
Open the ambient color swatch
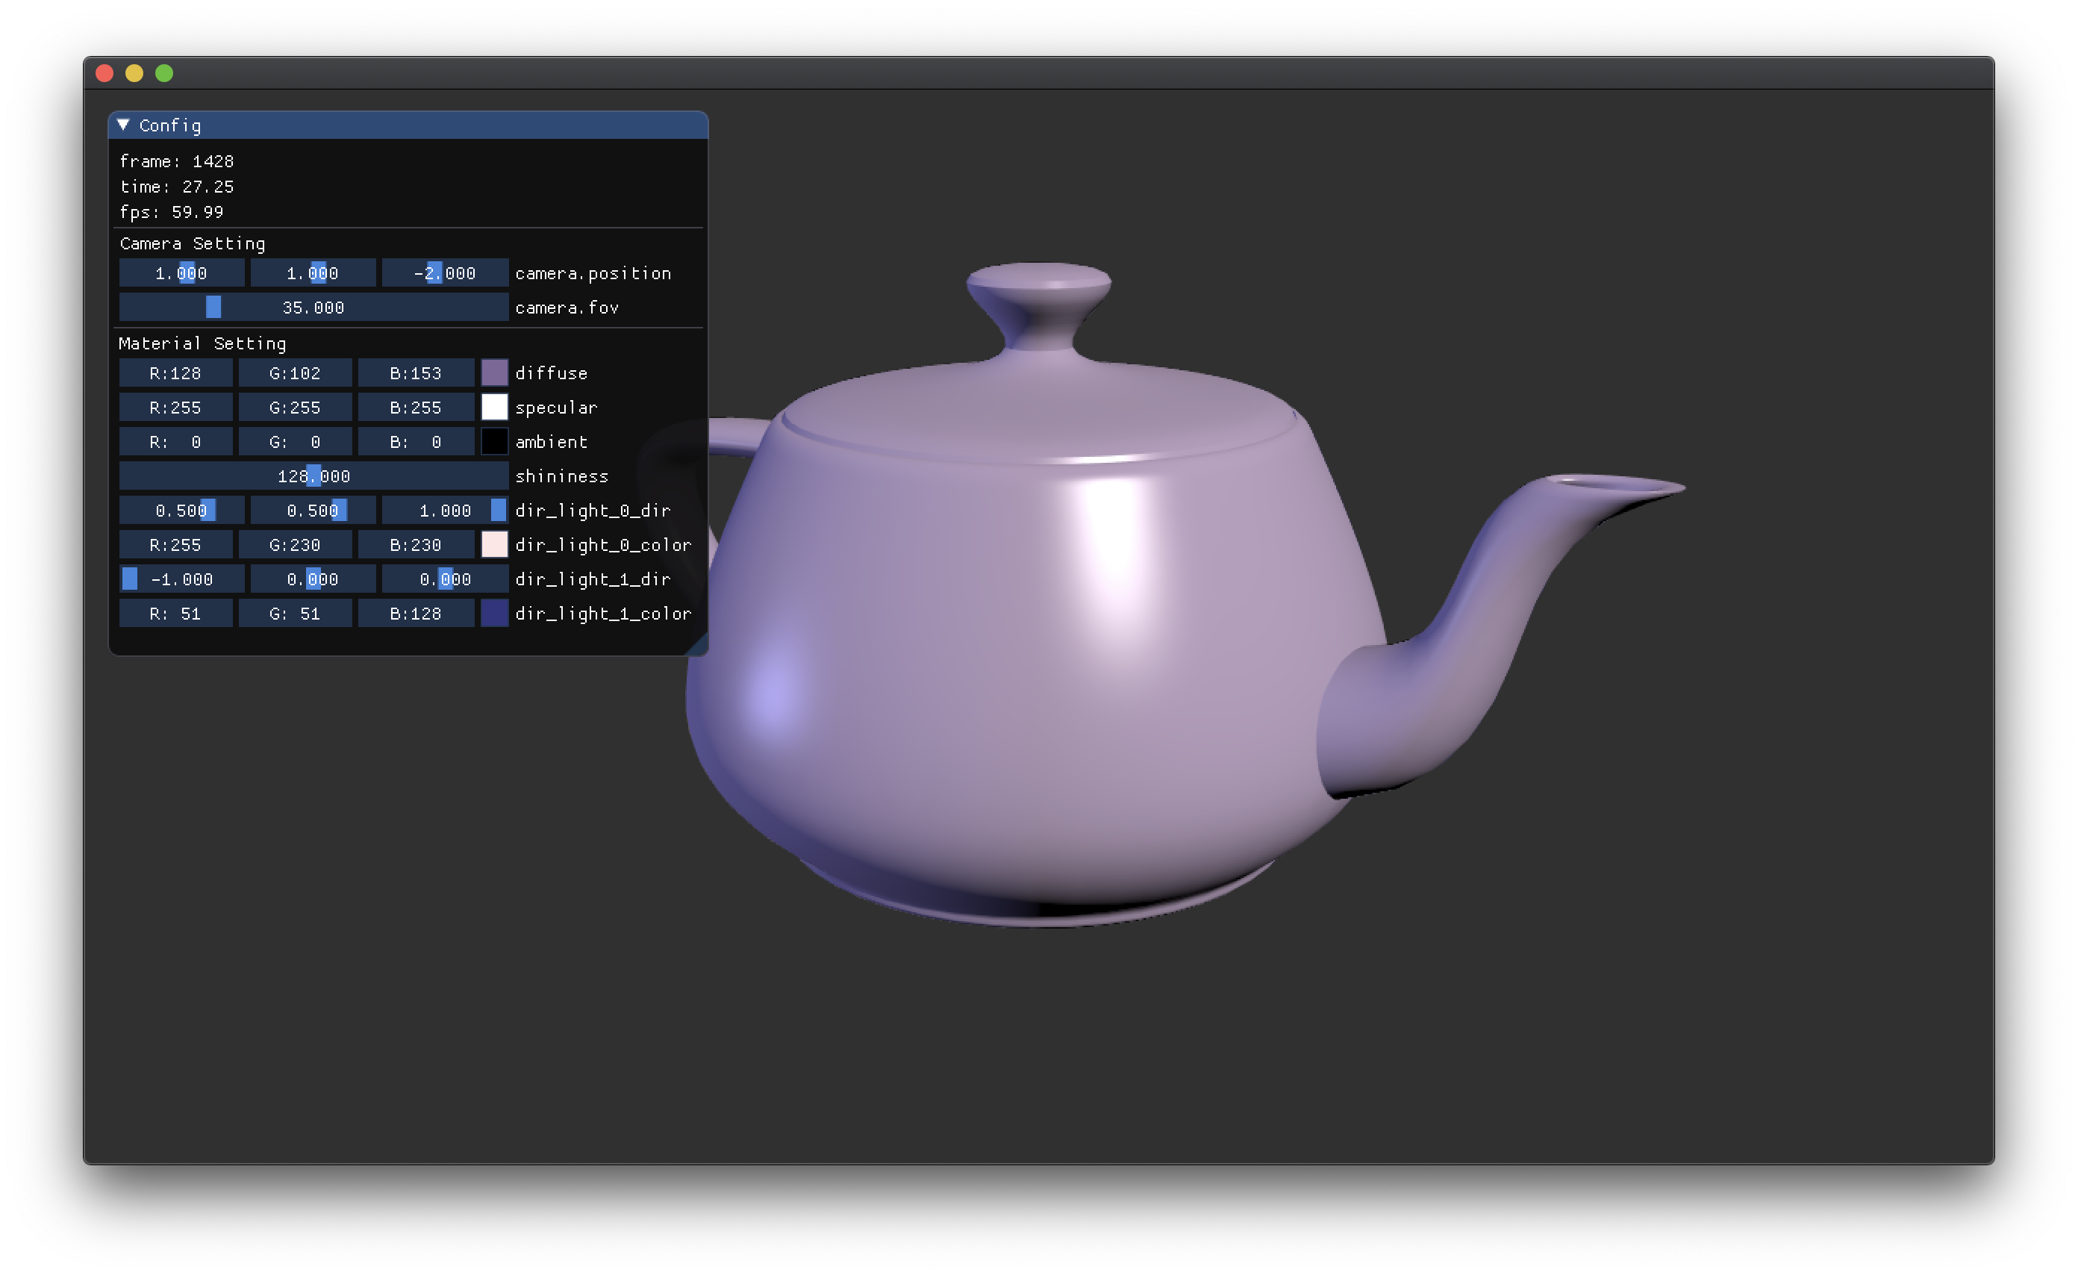pyautogui.click(x=494, y=442)
